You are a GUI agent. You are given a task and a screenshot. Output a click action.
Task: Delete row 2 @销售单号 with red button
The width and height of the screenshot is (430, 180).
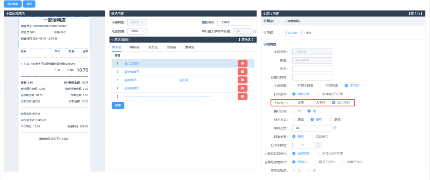click(242, 72)
